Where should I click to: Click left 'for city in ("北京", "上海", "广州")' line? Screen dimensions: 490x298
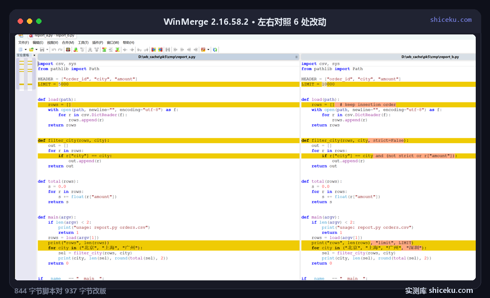tap(169, 248)
